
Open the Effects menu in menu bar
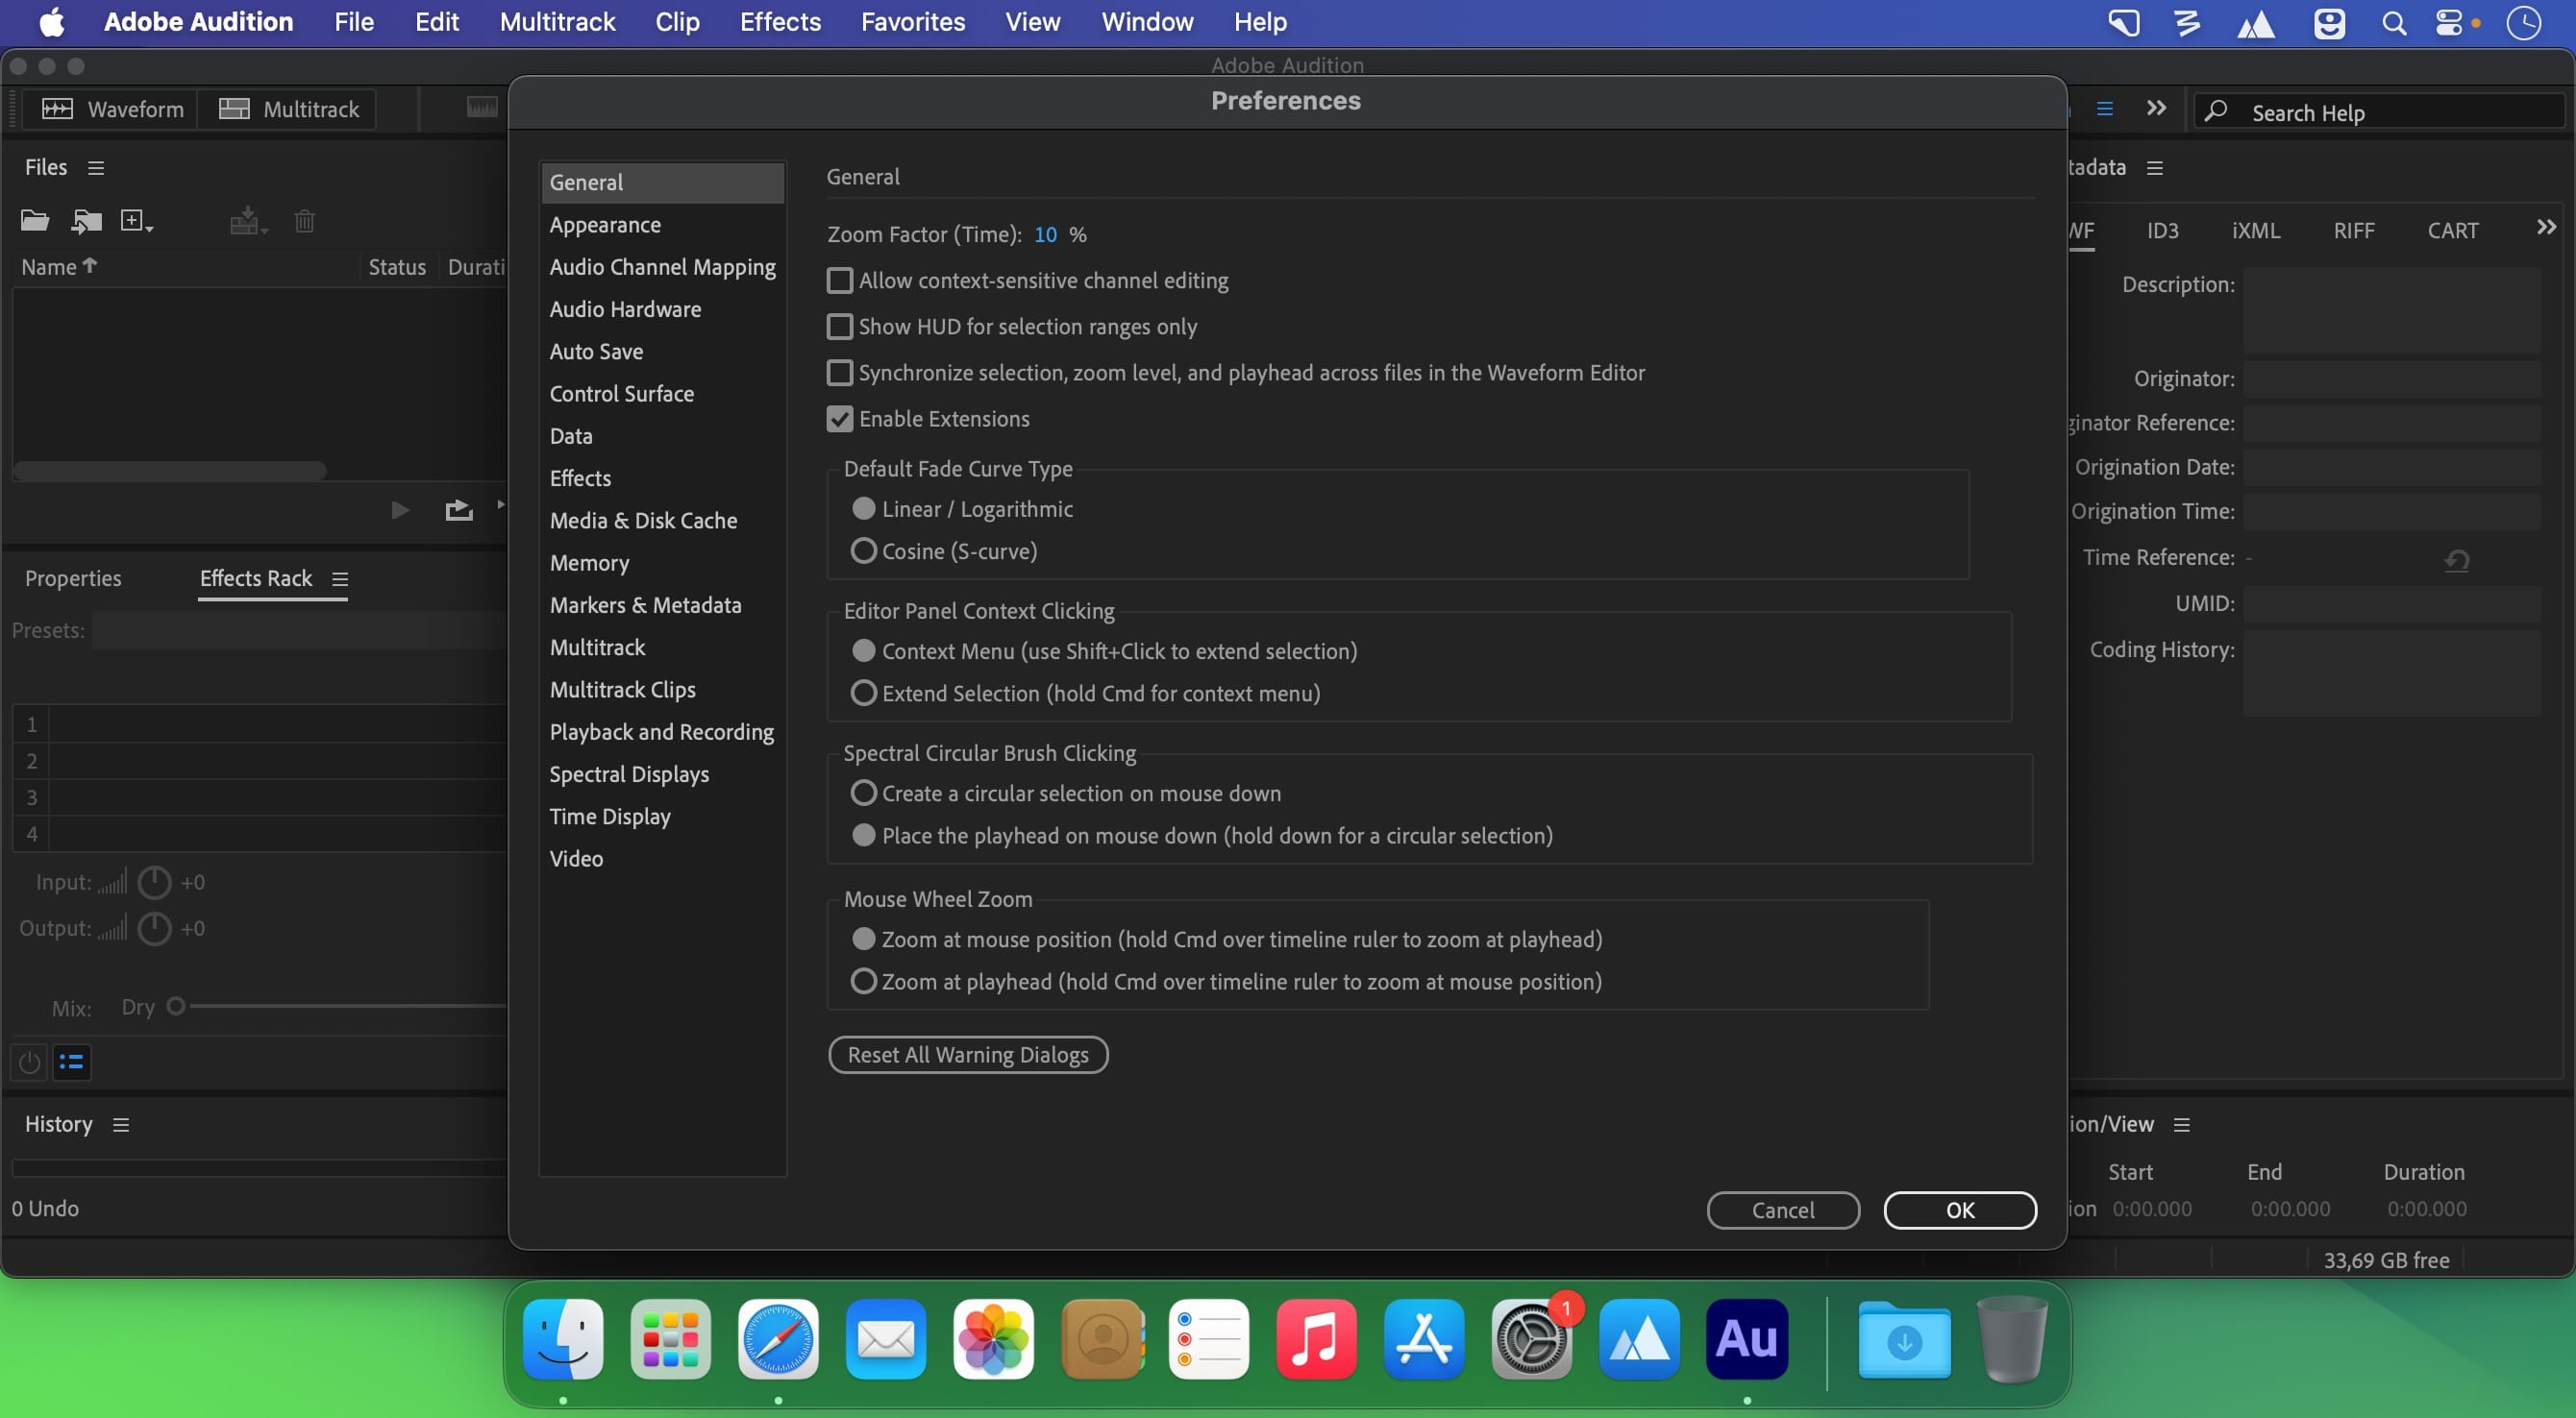click(x=780, y=22)
